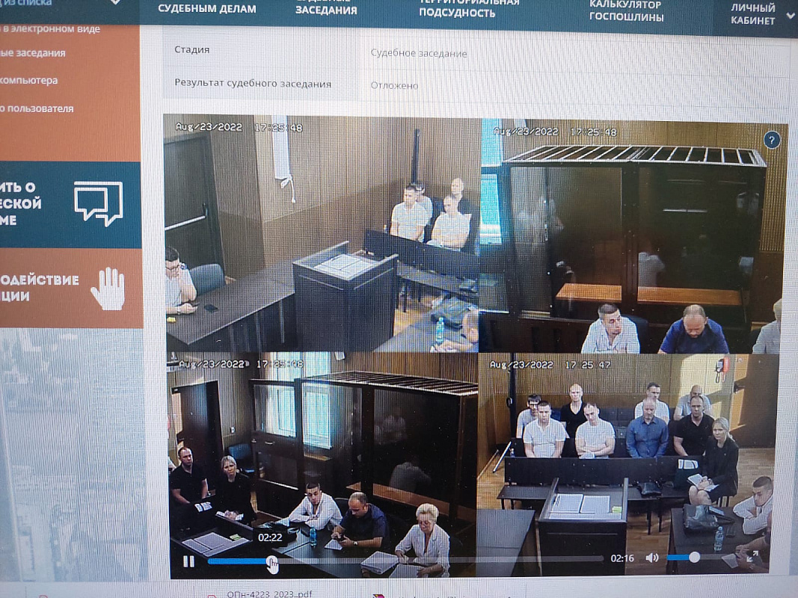Click sidebar link ending 'в электронном виде'
Viewport: 798px width, 598px height.
51,29
